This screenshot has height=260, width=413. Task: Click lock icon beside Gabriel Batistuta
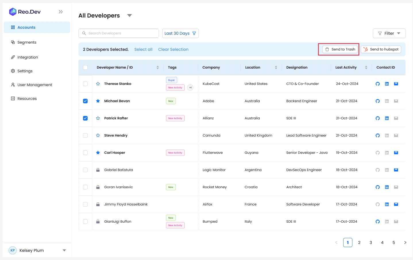coord(98,170)
